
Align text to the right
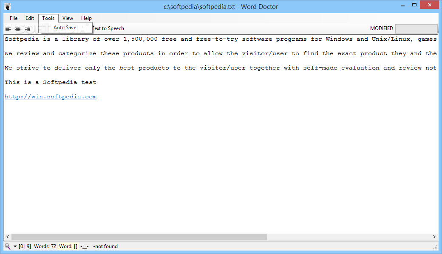pyautogui.click(x=28, y=28)
